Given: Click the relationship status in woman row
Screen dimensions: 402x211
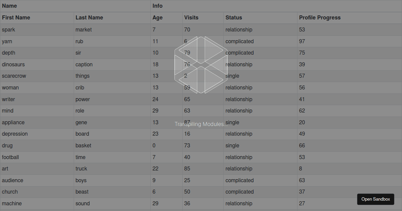Looking at the screenshot, I should 239,87.
